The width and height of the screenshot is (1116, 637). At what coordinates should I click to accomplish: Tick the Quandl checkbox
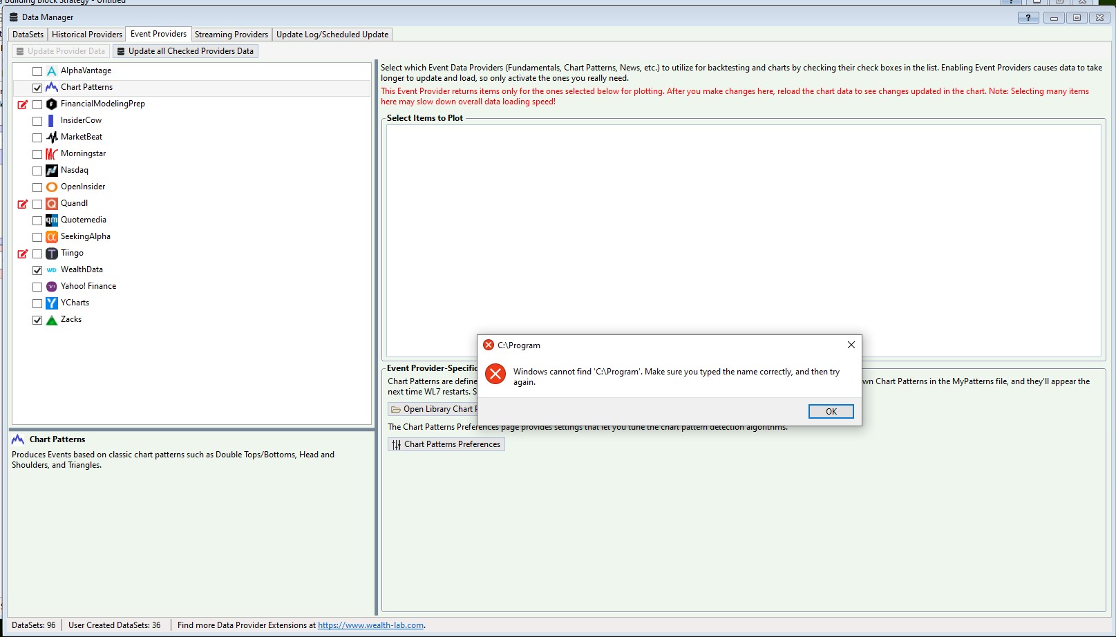[x=37, y=204]
